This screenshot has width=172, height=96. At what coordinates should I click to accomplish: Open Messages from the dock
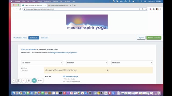pyautogui.click(x=28, y=93)
